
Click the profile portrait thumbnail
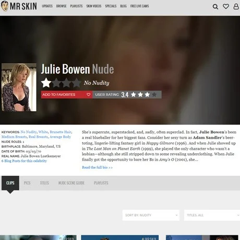19,87
